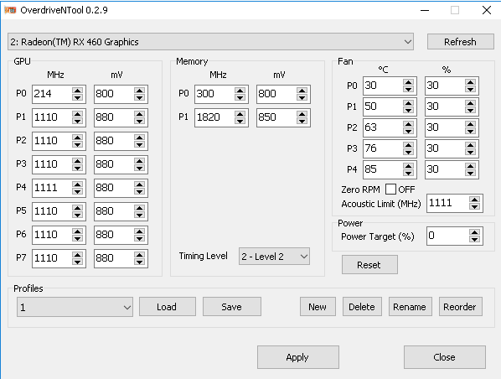501x379 pixels.
Task: Open the GPU selection dropdown (Radeon RX 460)
Action: coord(210,42)
